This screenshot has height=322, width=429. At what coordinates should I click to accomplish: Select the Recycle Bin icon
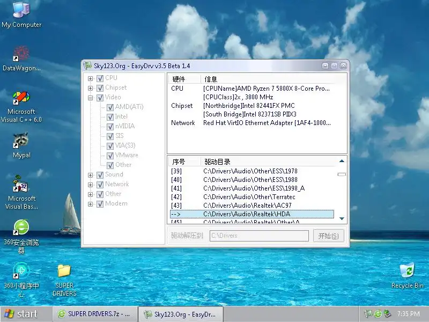pyautogui.click(x=407, y=275)
